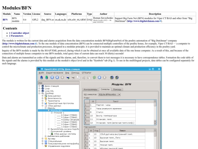198x149 pixels.
Task: Expand the Базы данных tree node
Action: pyautogui.click(x=43, y=96)
